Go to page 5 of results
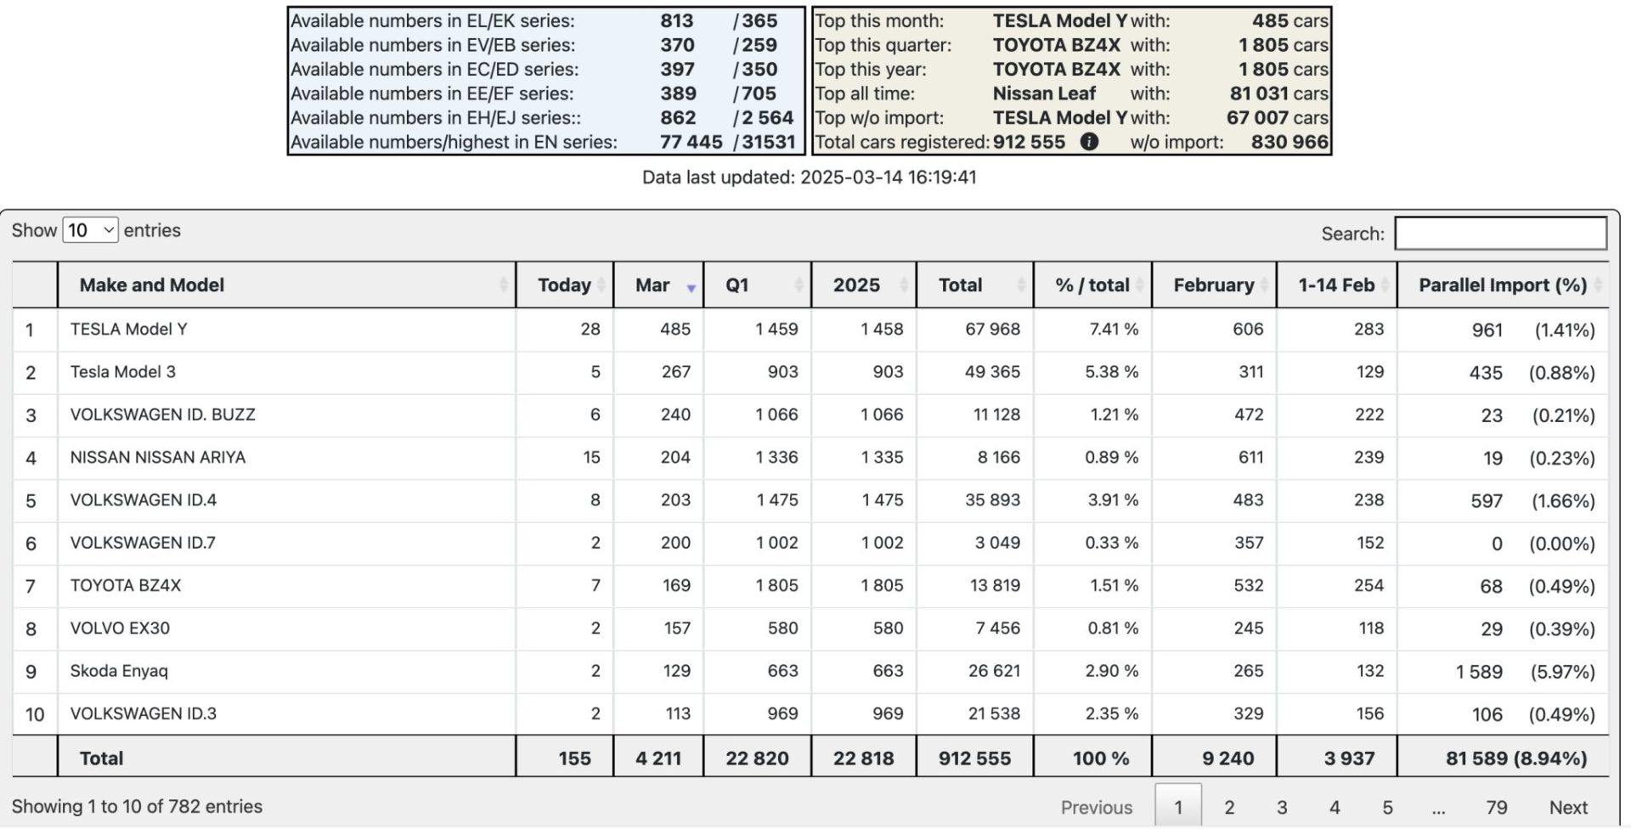This screenshot has width=1631, height=829. pos(1387,807)
